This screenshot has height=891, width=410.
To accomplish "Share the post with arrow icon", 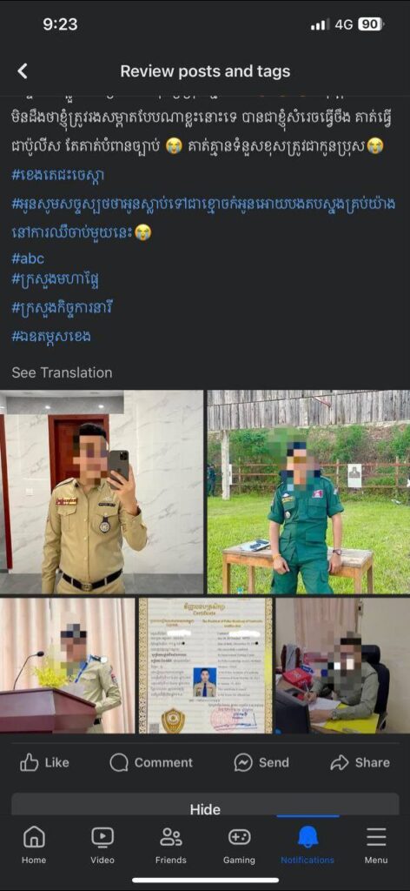I will 339,762.
